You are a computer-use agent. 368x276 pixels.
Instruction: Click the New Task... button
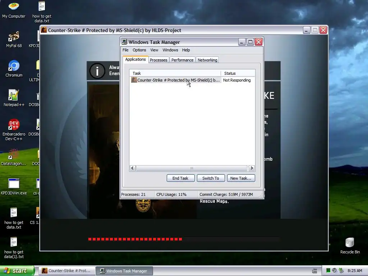coord(241,178)
